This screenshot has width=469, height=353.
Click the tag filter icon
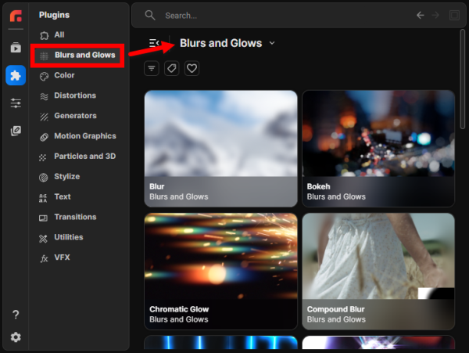171,69
